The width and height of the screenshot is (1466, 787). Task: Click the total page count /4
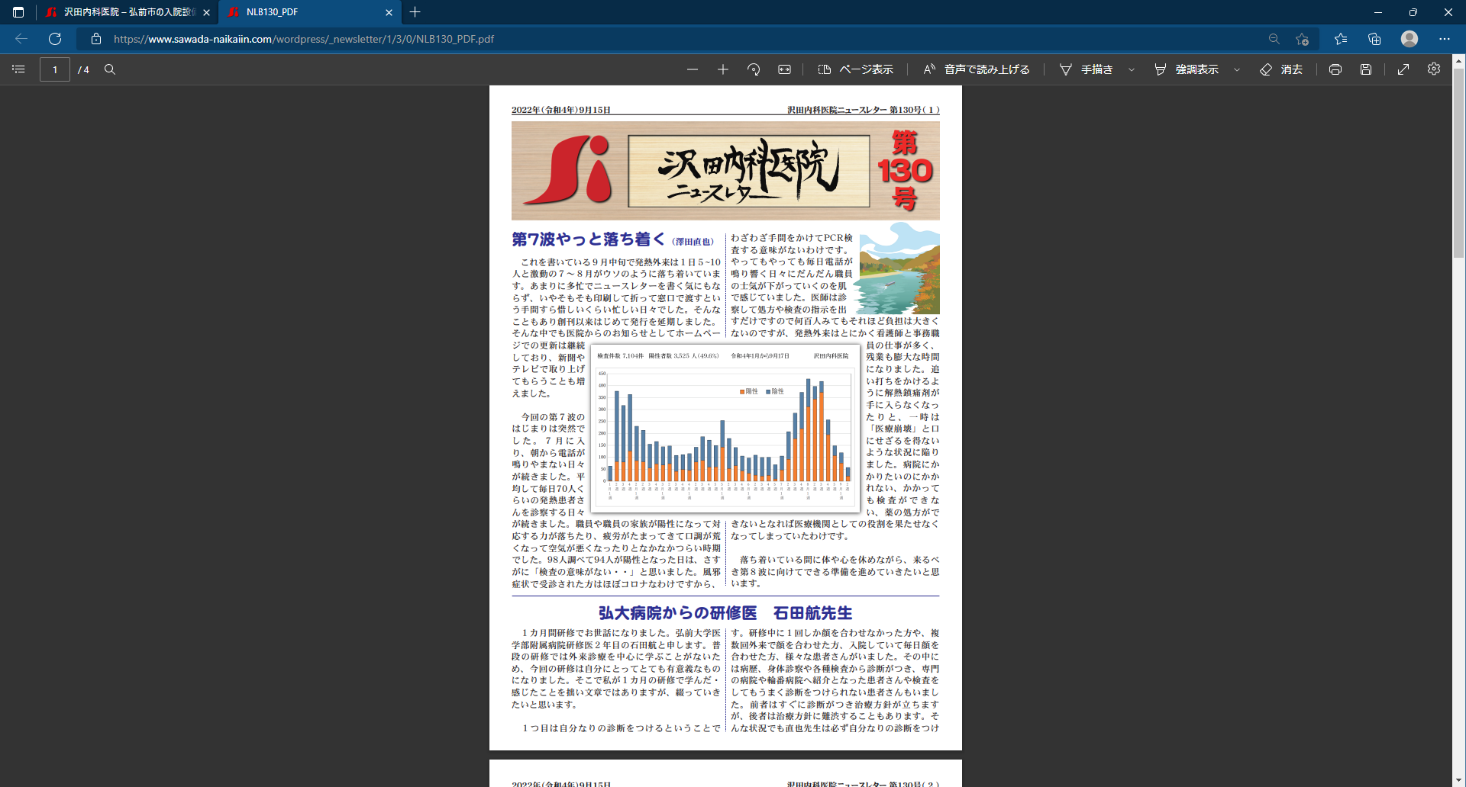pos(83,69)
